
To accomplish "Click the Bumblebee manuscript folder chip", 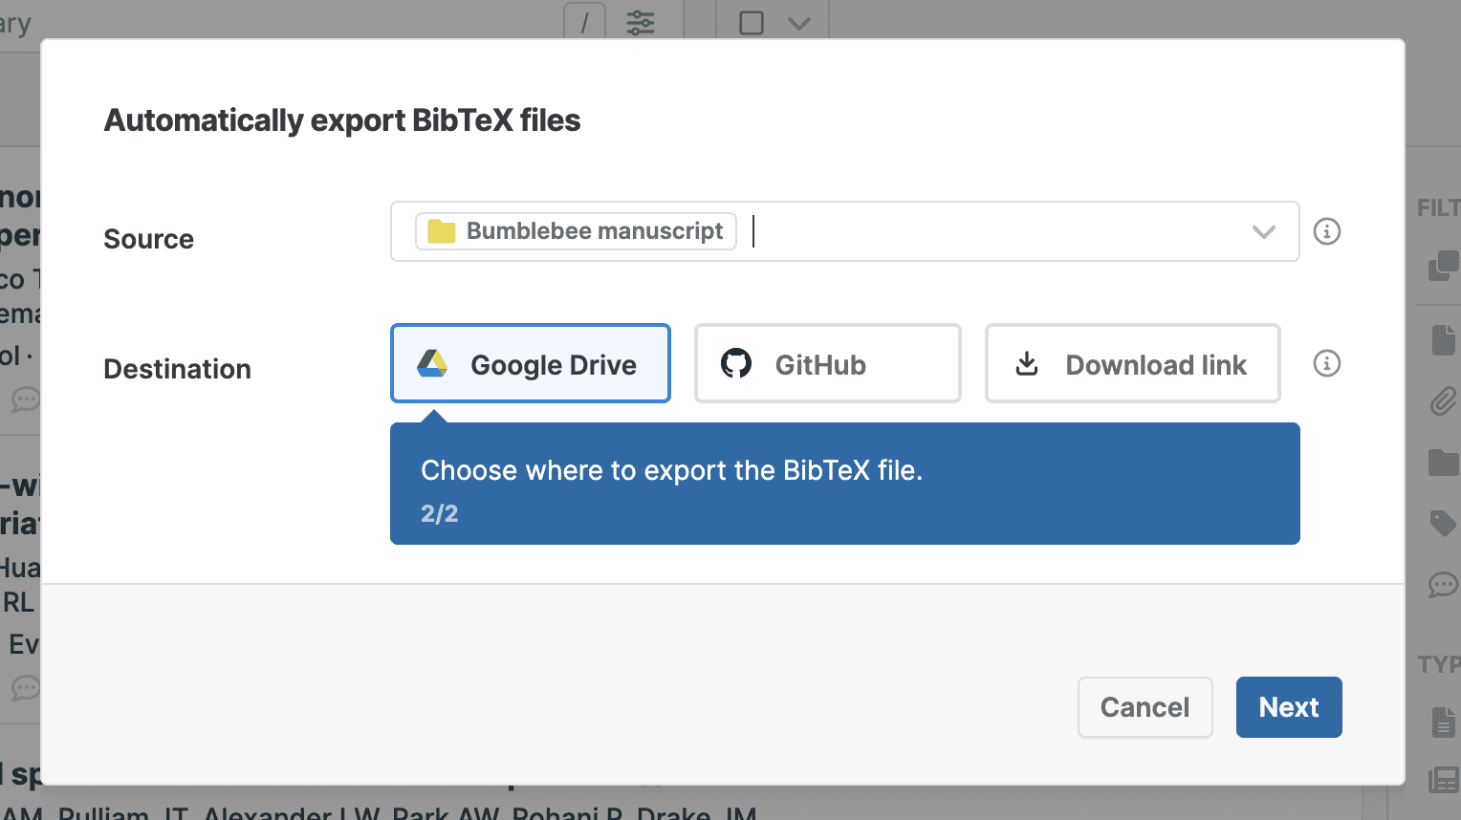I will (576, 231).
